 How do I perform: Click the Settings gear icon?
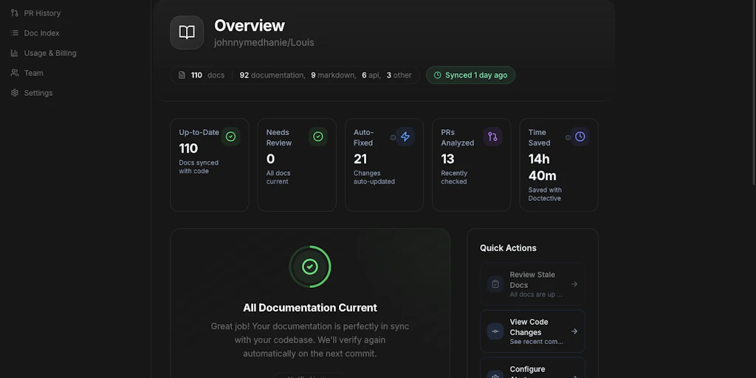point(15,92)
